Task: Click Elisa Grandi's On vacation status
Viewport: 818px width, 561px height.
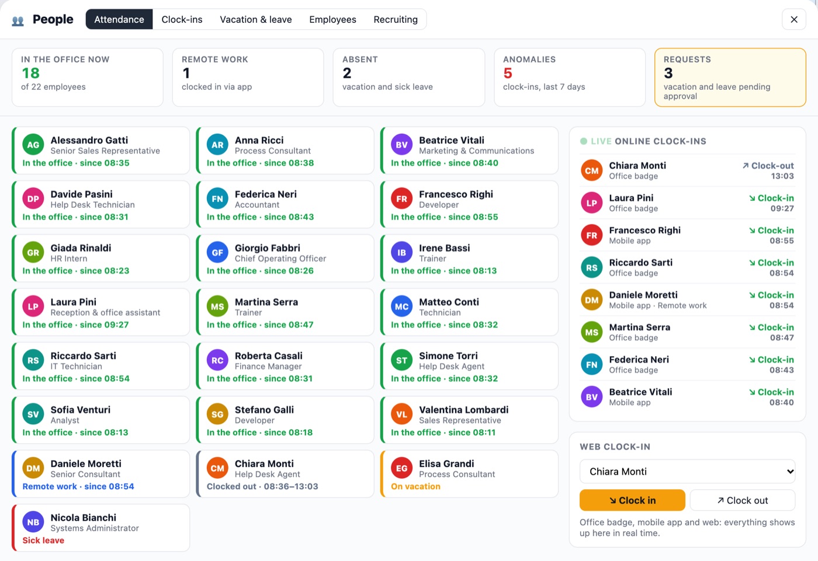Action: point(415,486)
